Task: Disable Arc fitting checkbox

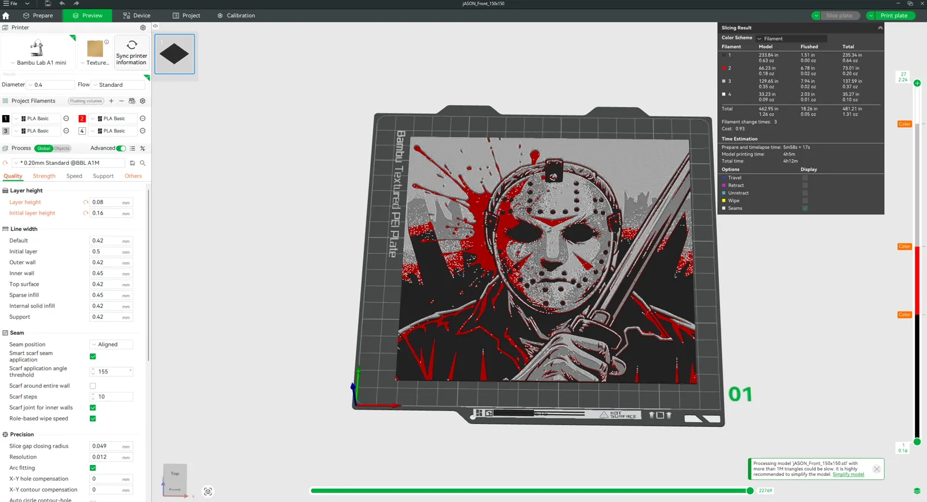Action: click(93, 468)
